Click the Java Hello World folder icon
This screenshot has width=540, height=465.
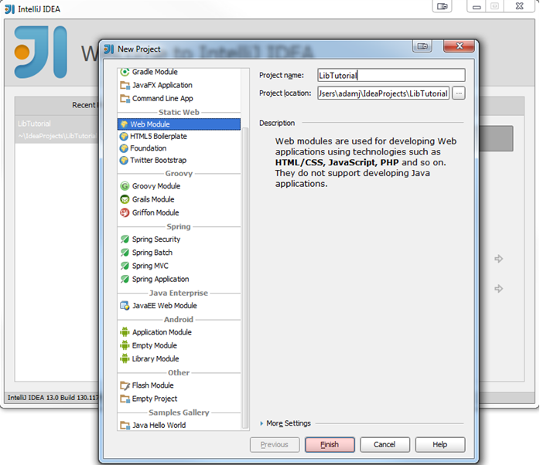pos(125,425)
